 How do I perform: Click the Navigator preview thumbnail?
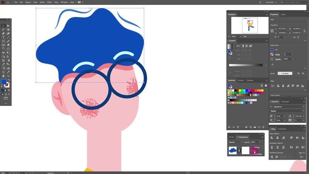click(250, 25)
